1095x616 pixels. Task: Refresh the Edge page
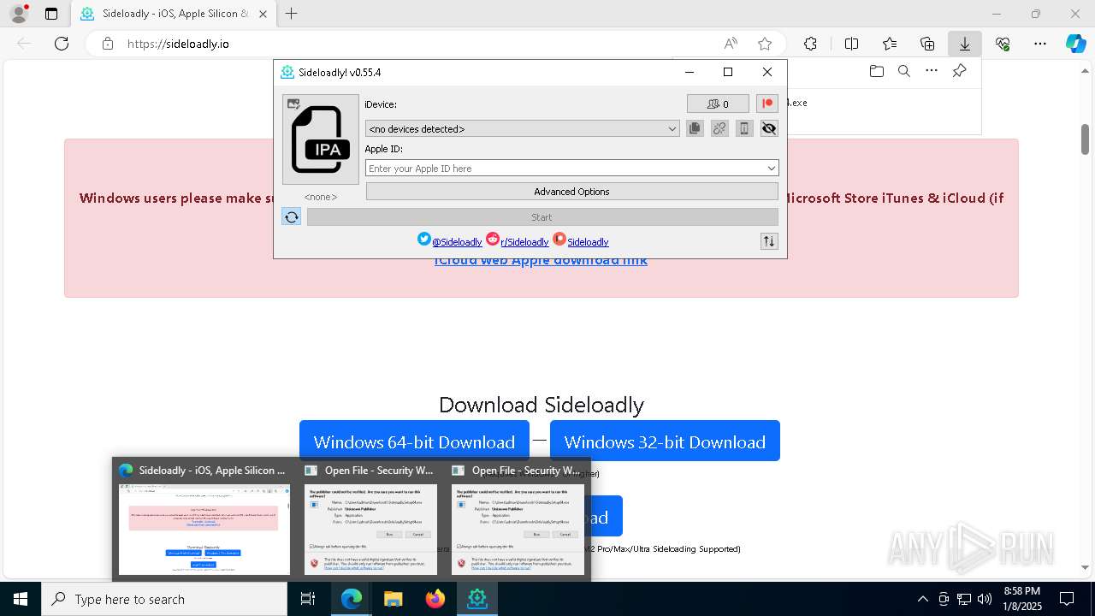pos(62,44)
